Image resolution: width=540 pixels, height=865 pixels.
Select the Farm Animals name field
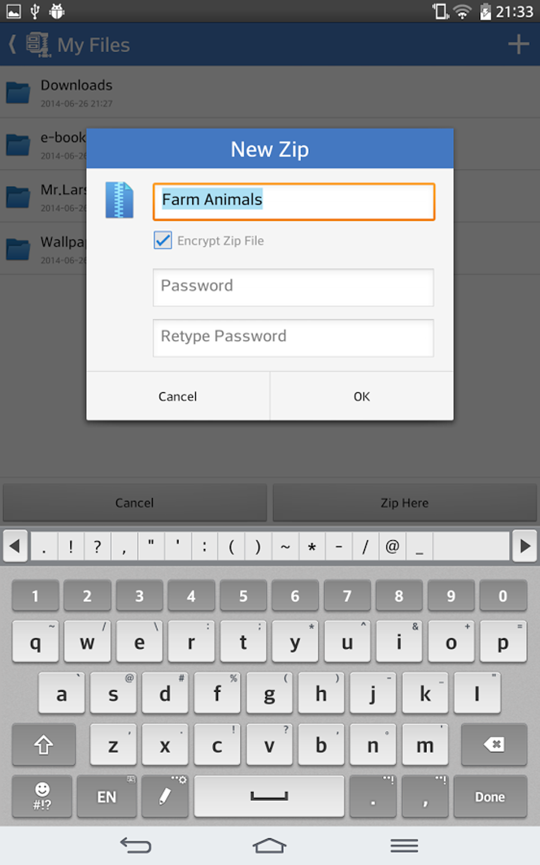coord(294,201)
